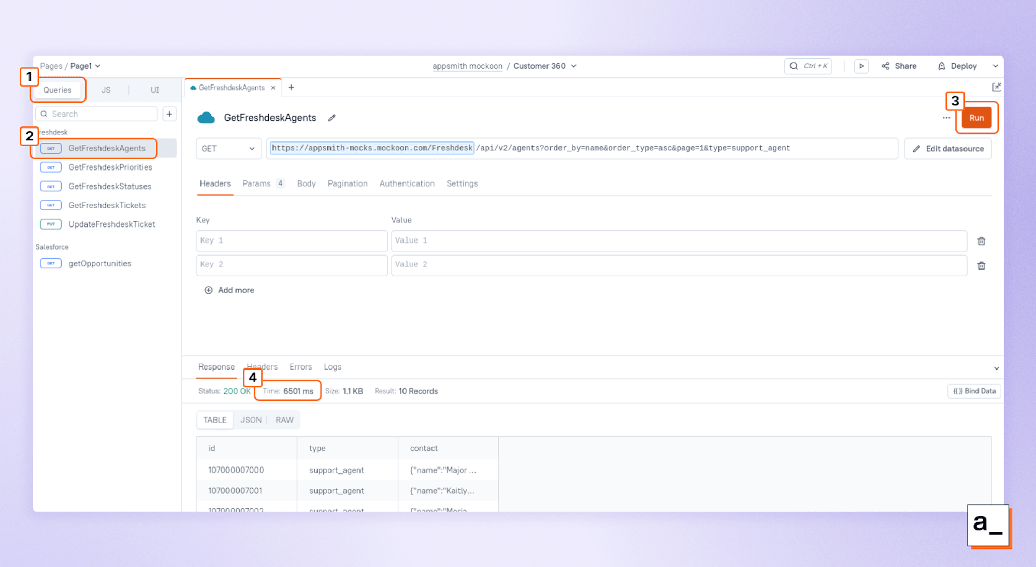Select the JSON response view
1036x567 pixels.
251,420
